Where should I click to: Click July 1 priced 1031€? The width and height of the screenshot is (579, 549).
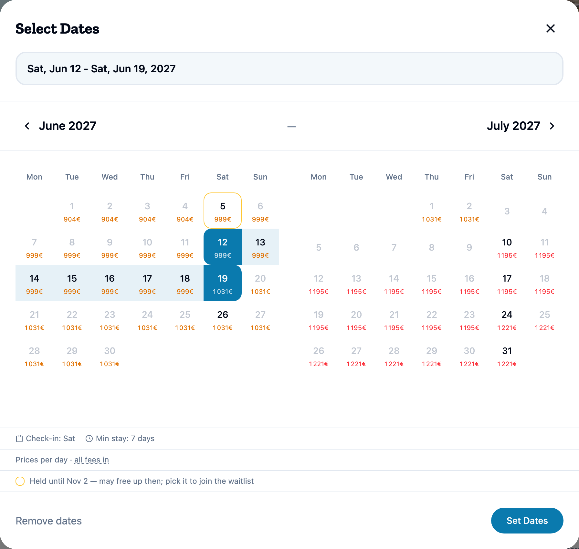point(432,211)
